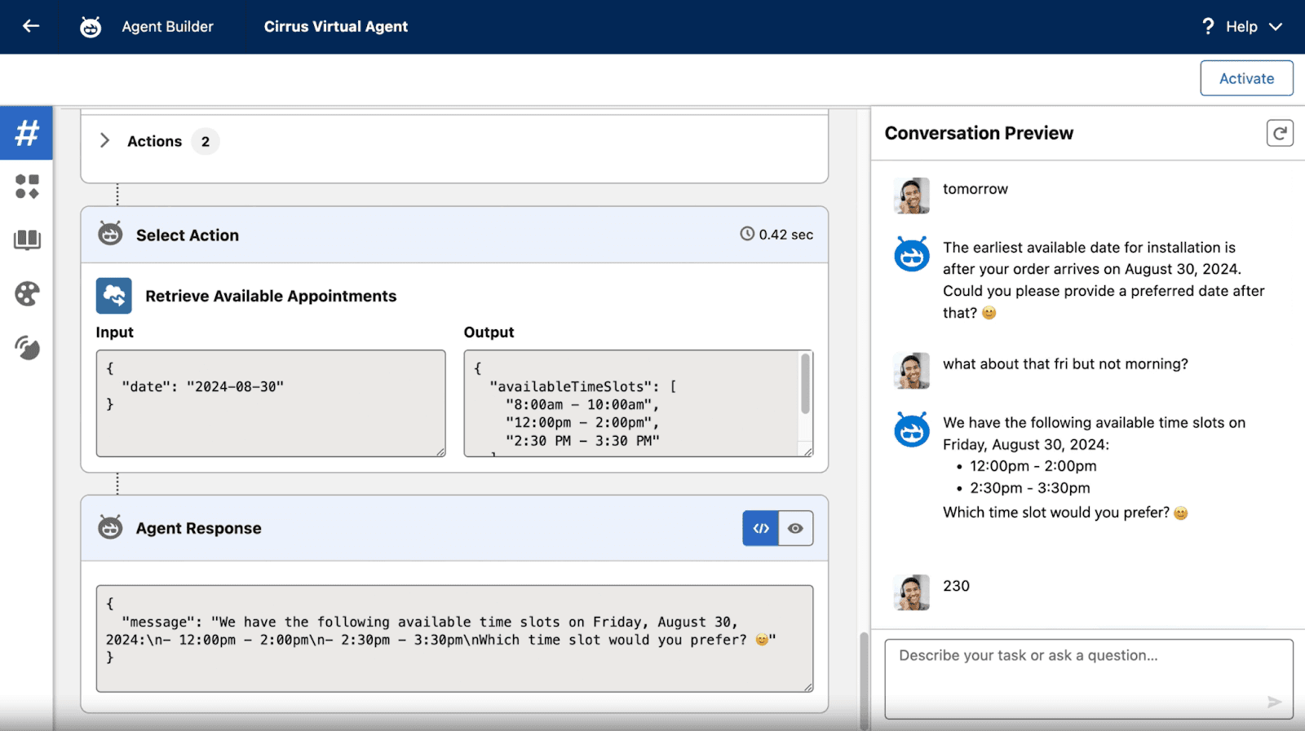Click the 'what about that fri but not morning?' message
The height and width of the screenshot is (731, 1305).
1065,364
